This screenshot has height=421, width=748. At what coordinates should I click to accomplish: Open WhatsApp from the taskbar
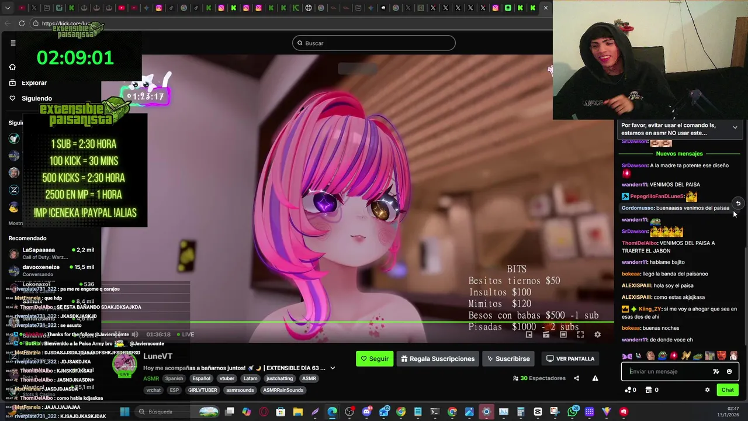(x=573, y=412)
